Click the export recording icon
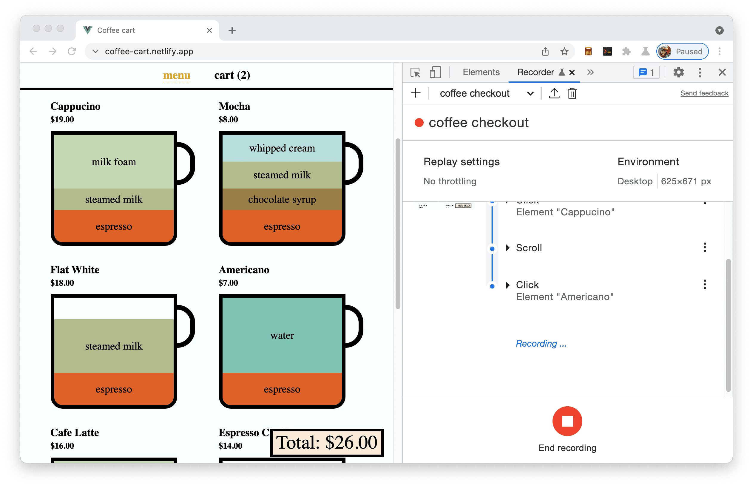The image size is (753, 488). [x=553, y=93]
